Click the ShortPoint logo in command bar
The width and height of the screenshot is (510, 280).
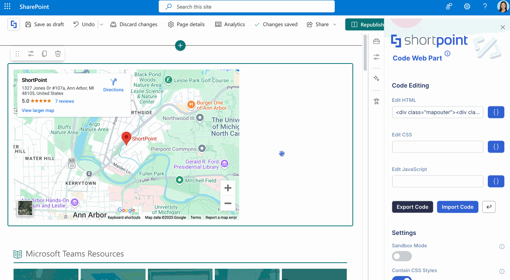[x=14, y=24]
